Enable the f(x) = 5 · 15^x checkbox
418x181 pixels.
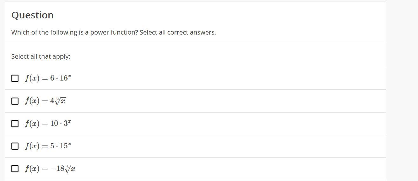pyautogui.click(x=15, y=146)
